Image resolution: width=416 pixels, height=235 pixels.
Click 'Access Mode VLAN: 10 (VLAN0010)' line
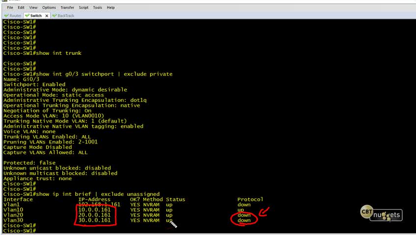53,116
